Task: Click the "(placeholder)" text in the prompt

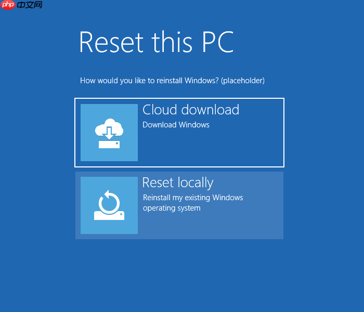Action: (x=243, y=81)
